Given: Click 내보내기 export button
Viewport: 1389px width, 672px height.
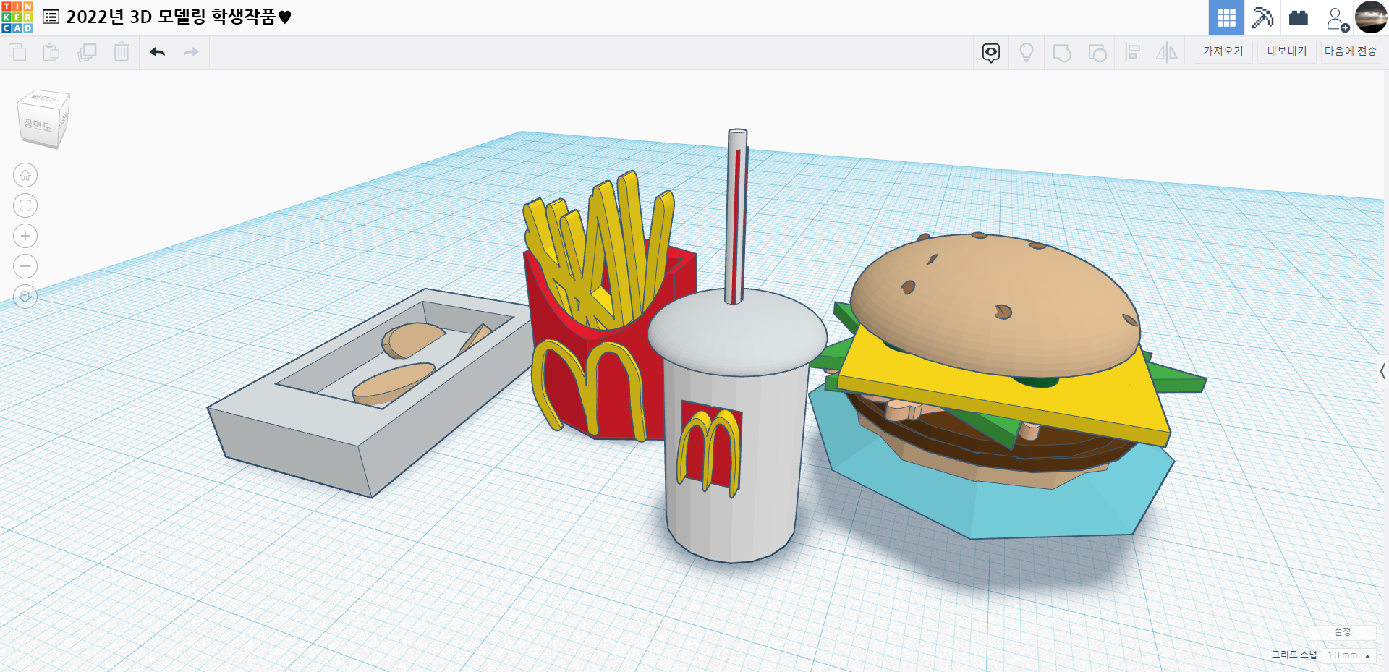Looking at the screenshot, I should [x=1286, y=51].
